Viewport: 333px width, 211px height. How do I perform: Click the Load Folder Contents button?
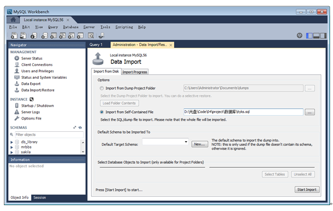coord(119,103)
